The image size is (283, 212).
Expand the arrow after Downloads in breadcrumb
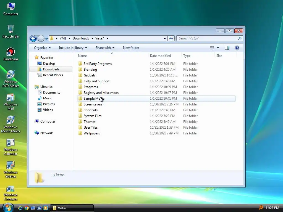[x=92, y=38]
